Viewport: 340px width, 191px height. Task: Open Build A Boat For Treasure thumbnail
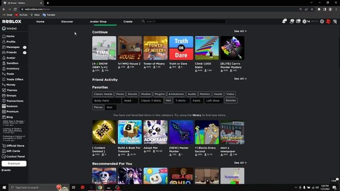(130, 132)
